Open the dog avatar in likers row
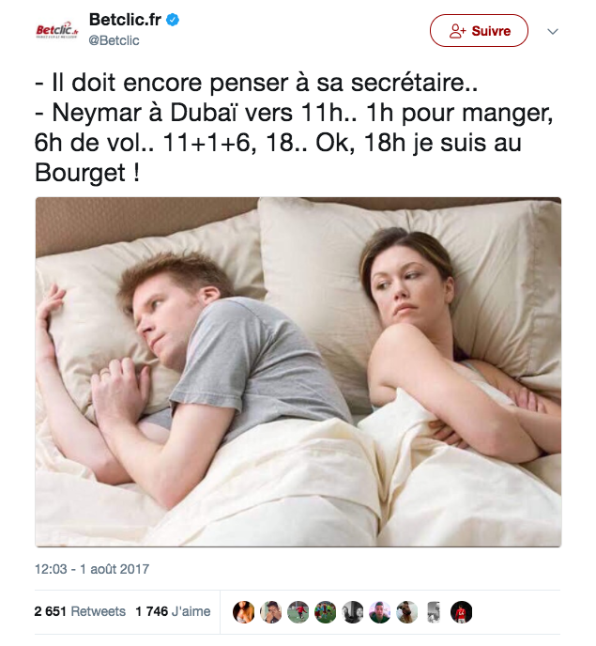This screenshot has width=596, height=646. 407,612
